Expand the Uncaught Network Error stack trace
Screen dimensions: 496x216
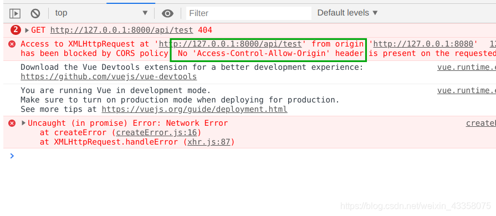pyautogui.click(x=23, y=123)
